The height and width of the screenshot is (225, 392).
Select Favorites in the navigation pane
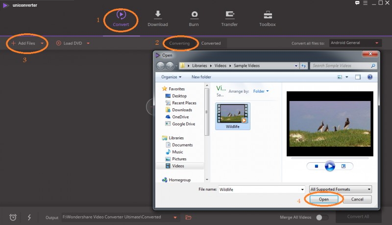point(173,89)
